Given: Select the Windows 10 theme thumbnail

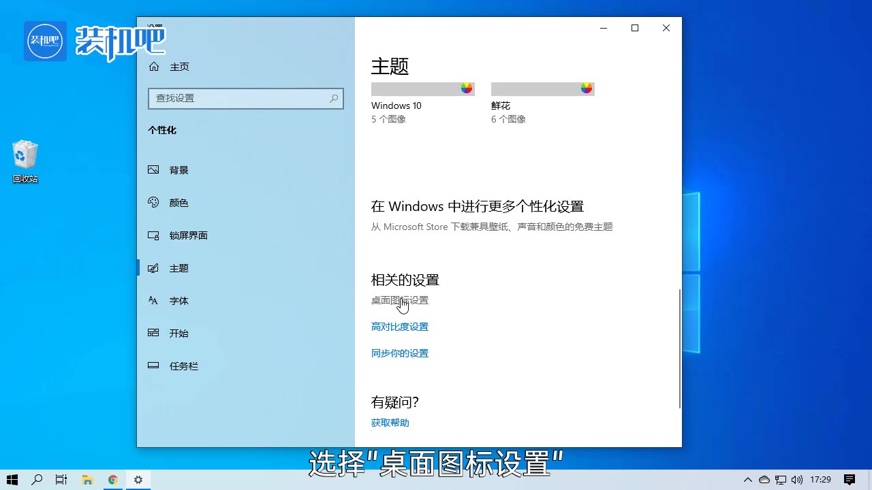Looking at the screenshot, I should pos(422,89).
